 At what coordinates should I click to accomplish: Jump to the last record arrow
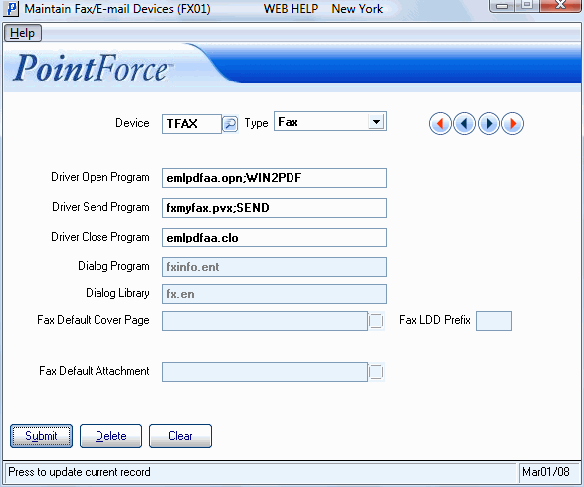(512, 123)
